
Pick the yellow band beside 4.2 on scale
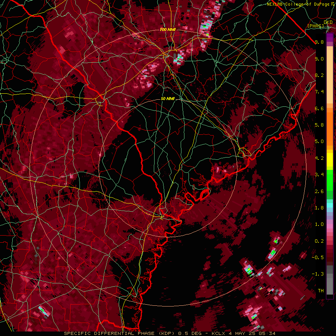(330, 160)
